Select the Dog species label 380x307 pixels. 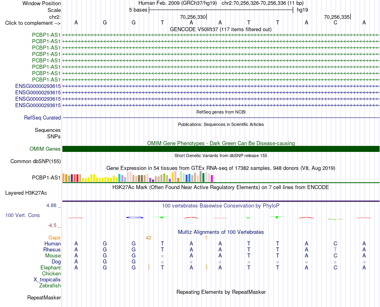point(56,262)
